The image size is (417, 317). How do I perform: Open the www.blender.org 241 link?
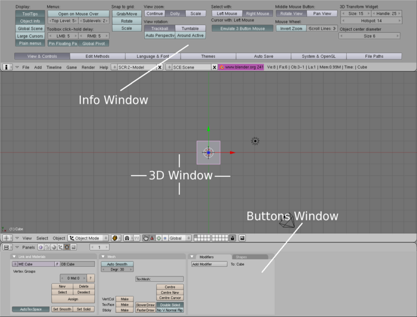[x=241, y=67]
